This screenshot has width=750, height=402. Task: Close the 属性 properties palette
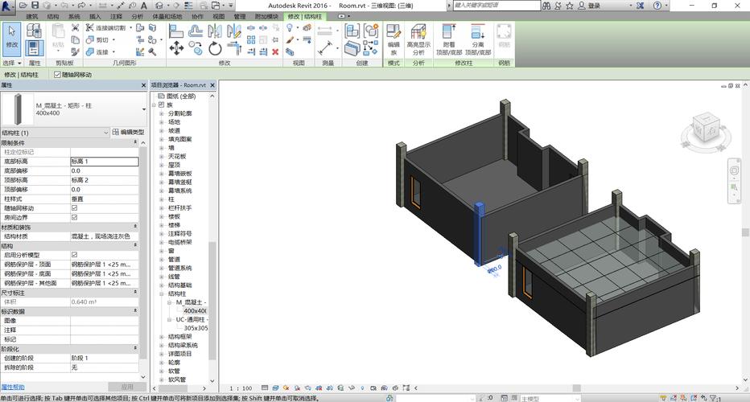[143, 85]
